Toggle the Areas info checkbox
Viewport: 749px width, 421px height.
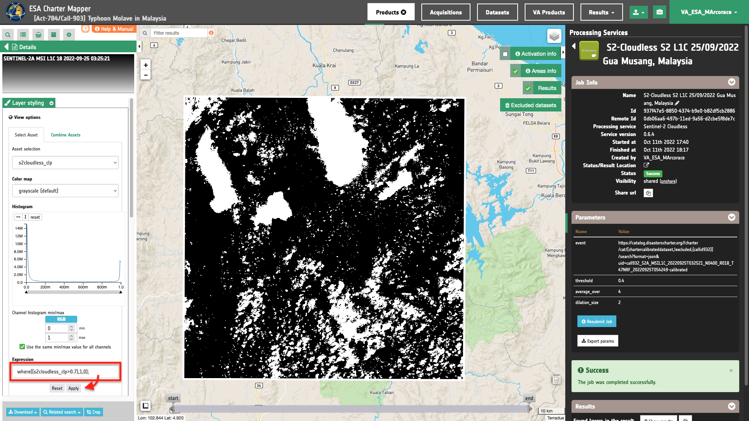tap(515, 71)
